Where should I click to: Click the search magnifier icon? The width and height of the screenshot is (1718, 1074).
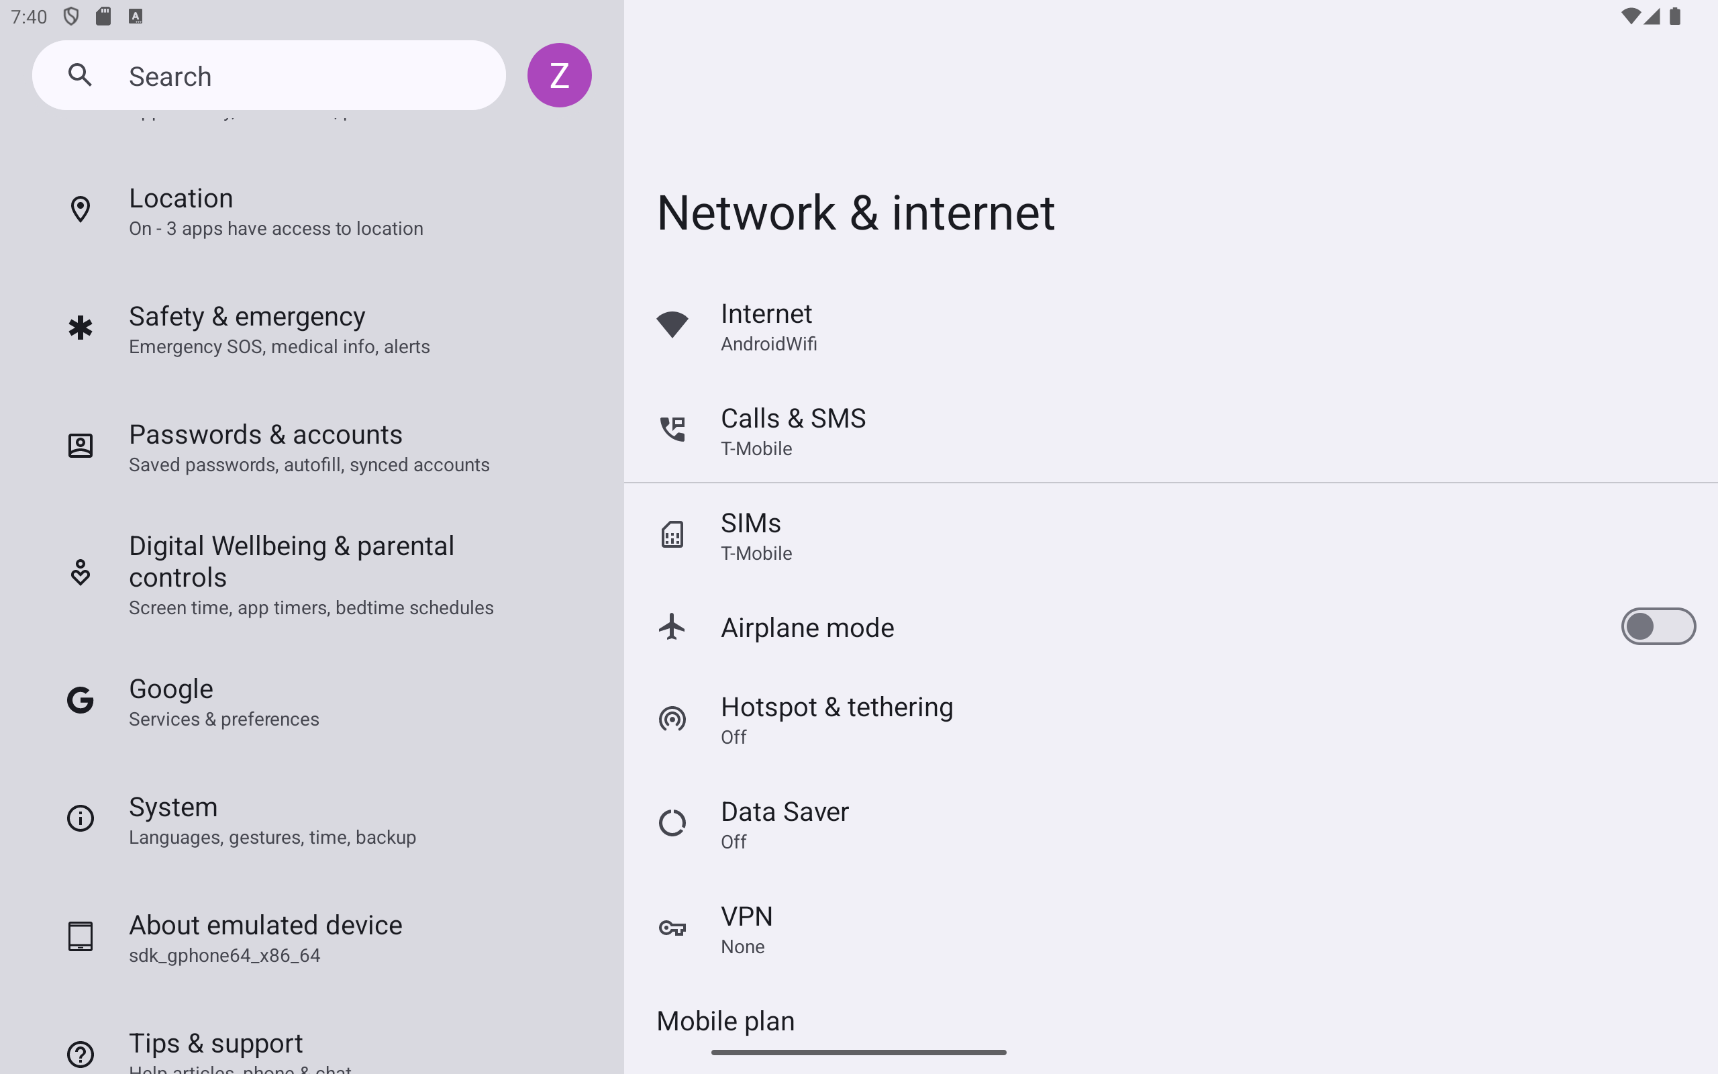pos(81,75)
